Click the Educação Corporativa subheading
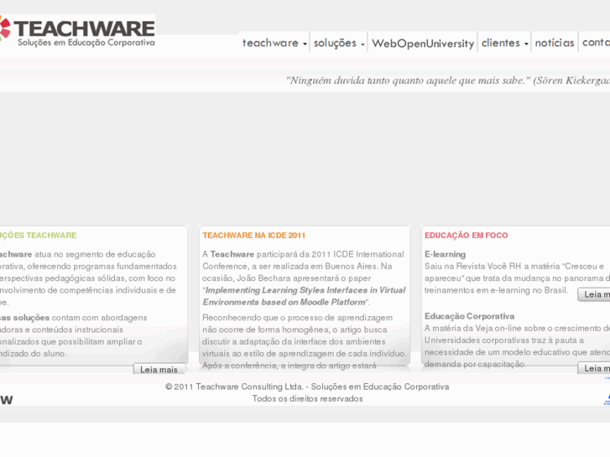610x457 pixels. click(x=469, y=316)
